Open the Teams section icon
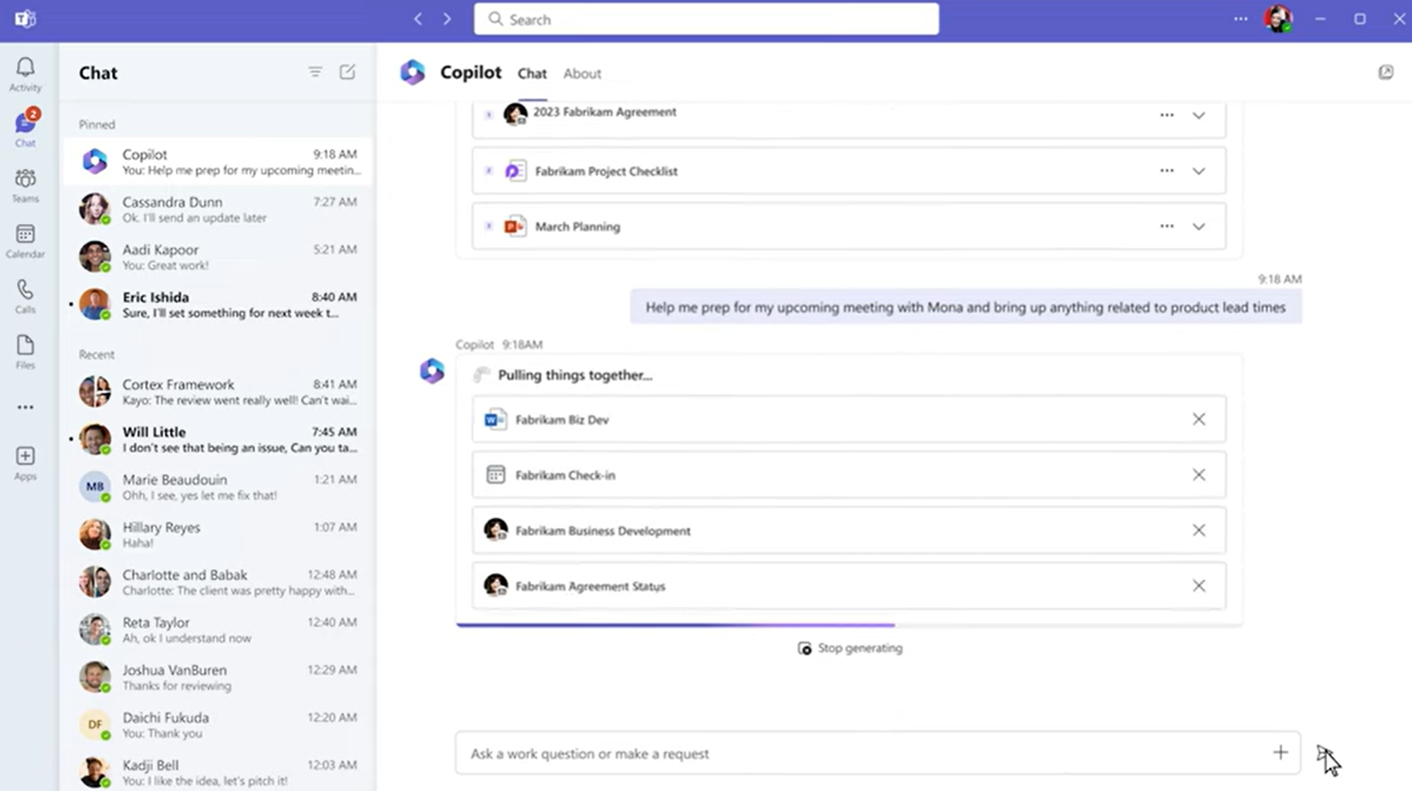Screen dimensions: 1412x791 pyautogui.click(x=25, y=184)
